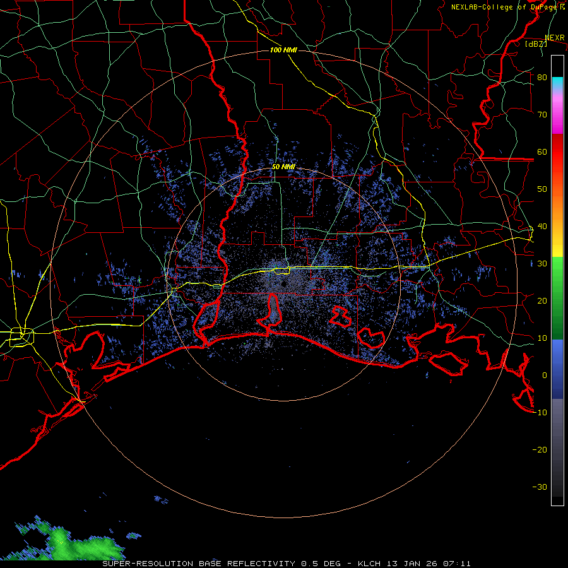Click the 80 value on the dBZ scale
The image size is (568, 568).
pos(542,78)
